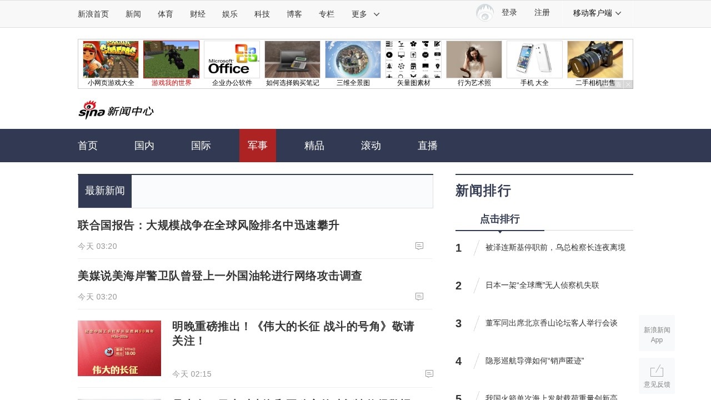Select the 首页 tab in news navbar
The width and height of the screenshot is (711, 400).
pyautogui.click(x=88, y=146)
